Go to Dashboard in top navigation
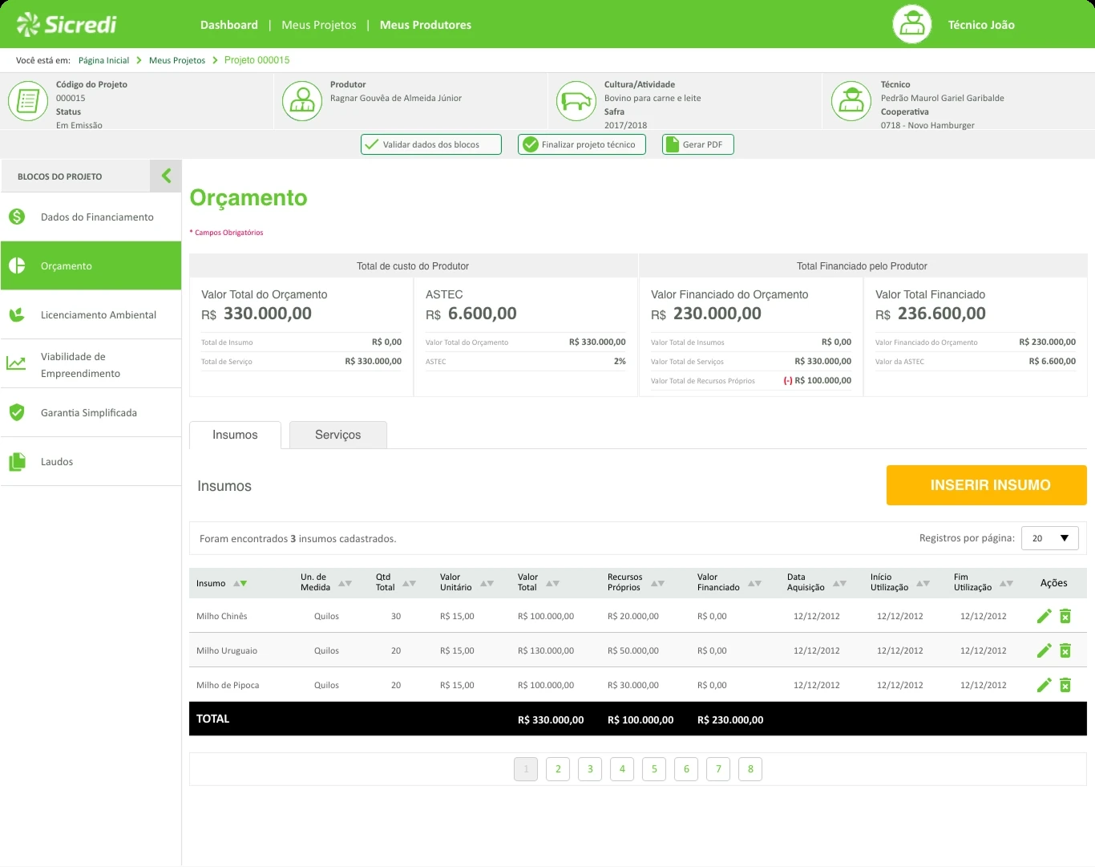 point(229,25)
